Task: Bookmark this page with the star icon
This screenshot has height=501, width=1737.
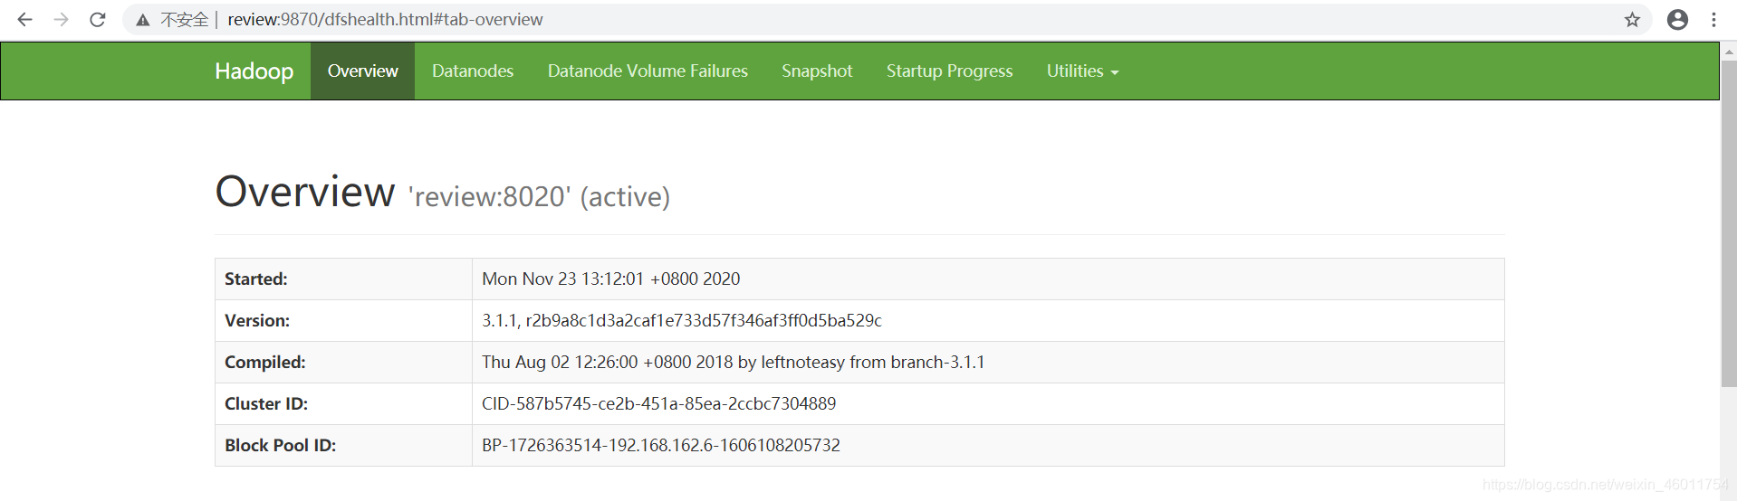Action: pyautogui.click(x=1632, y=19)
